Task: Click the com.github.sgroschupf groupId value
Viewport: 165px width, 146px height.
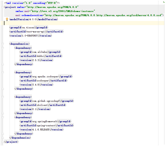Action: tap(46, 101)
